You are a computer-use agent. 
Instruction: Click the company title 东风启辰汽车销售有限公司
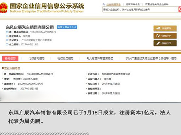pyautogui.click(x=30, y=27)
